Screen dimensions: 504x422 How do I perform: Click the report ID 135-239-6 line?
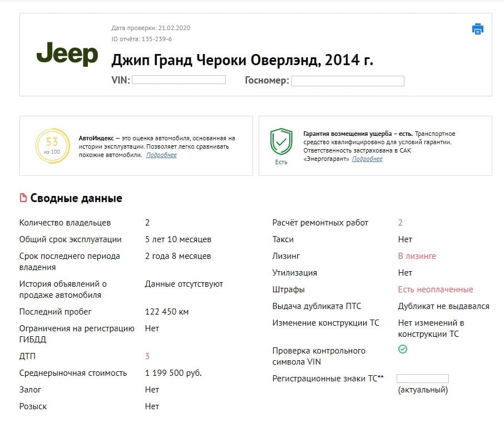(x=142, y=39)
